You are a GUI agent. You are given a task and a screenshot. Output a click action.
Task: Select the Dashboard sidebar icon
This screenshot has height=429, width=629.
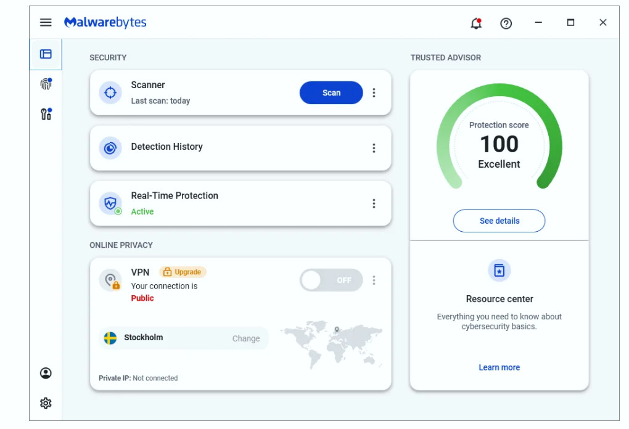46,54
